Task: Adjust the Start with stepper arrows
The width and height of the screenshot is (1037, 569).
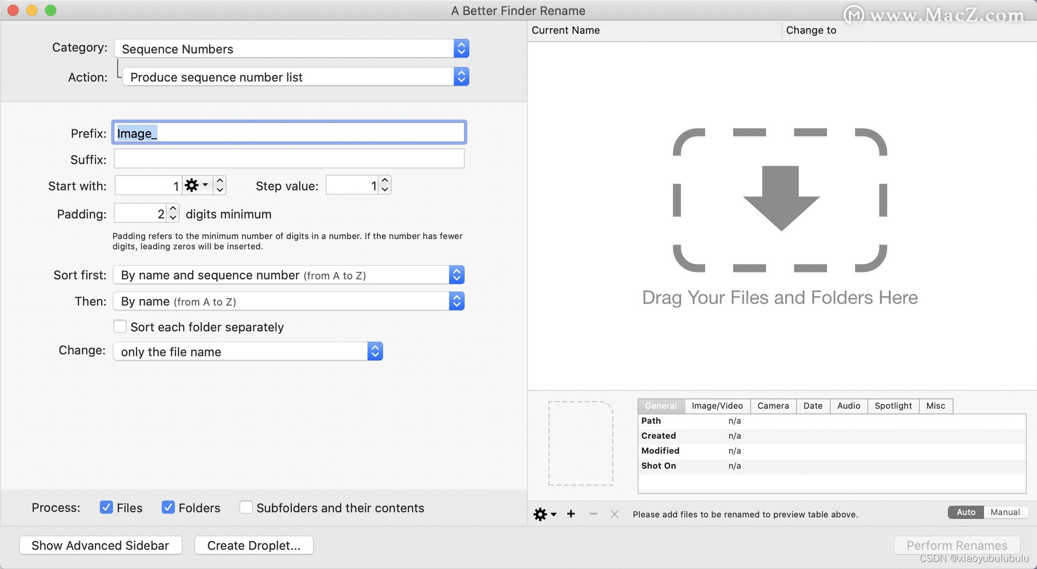Action: coord(220,185)
